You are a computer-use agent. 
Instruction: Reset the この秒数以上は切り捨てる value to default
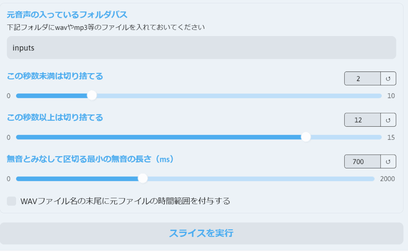[x=388, y=120]
